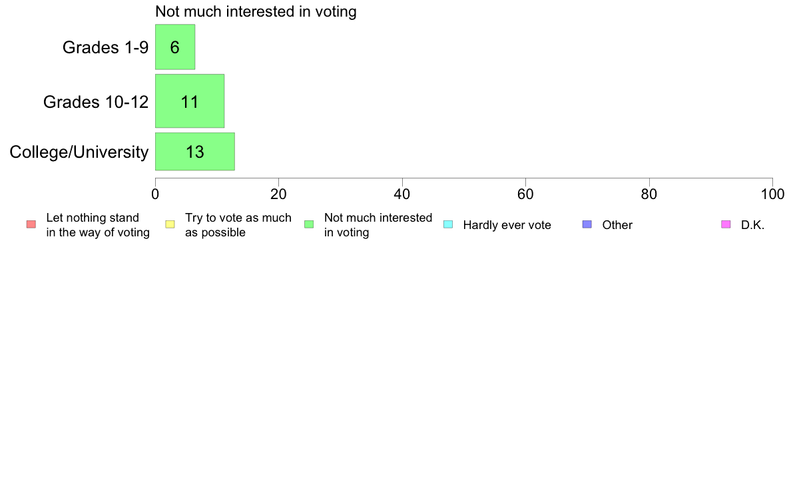Viewport: 791px width, 490px height.
Task: Click the red 'Let nothing stand' legend swatch
Action: pyautogui.click(x=31, y=224)
